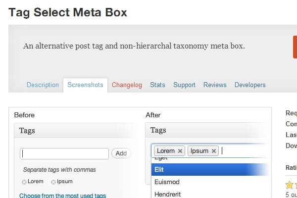This screenshot has height=198, width=297.
Task: Select the highlighted Elit dropdown option
Action: coord(208,170)
